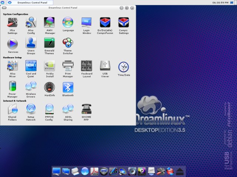This screenshot has height=177, width=237.
Task: Click the clock showing 06:30:59 PM
Action: pyautogui.click(x=220, y=3)
